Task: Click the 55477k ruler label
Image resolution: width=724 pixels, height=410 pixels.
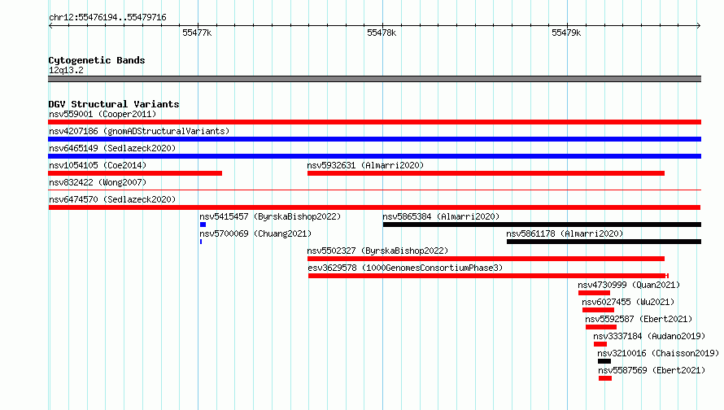Action: click(x=197, y=33)
